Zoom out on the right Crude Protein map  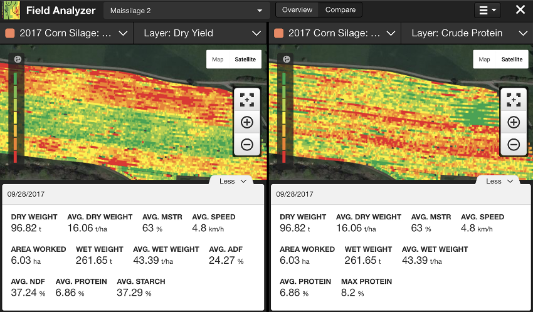pyautogui.click(x=514, y=145)
